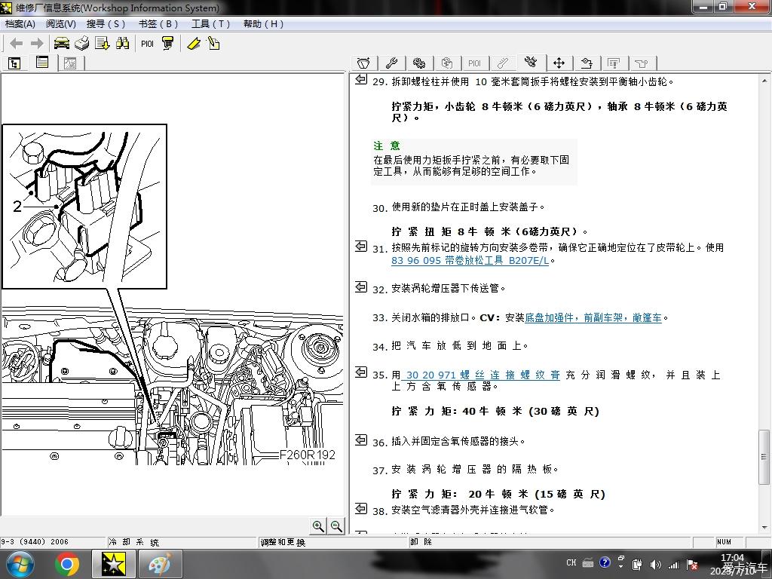Click status bar text 9-3 (9440) 2006
Image resolution: width=772 pixels, height=579 pixels.
coord(35,541)
